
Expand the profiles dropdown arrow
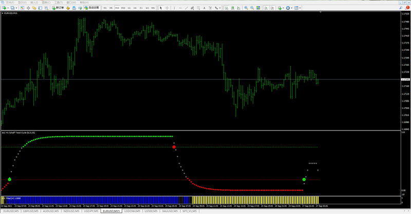pos(16,8)
